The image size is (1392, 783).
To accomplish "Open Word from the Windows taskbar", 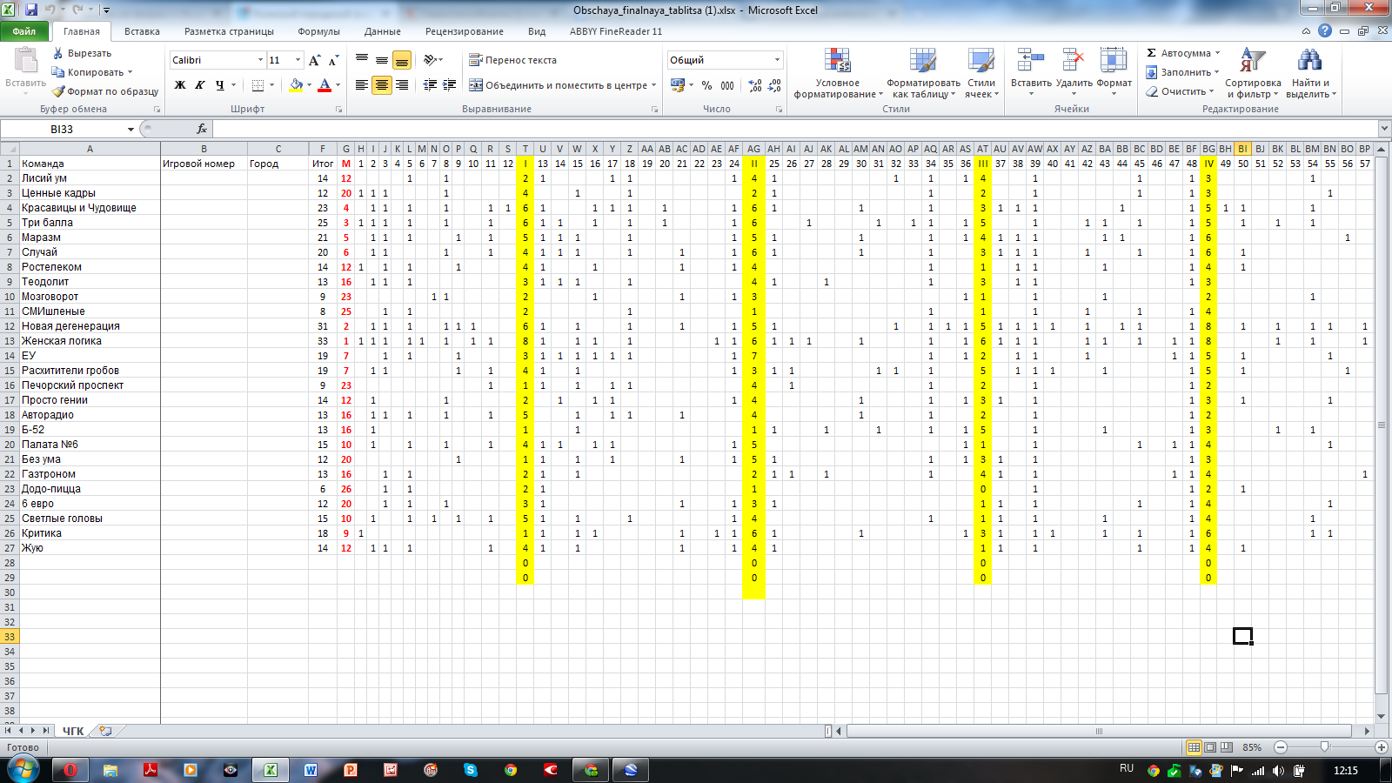I will tap(311, 770).
